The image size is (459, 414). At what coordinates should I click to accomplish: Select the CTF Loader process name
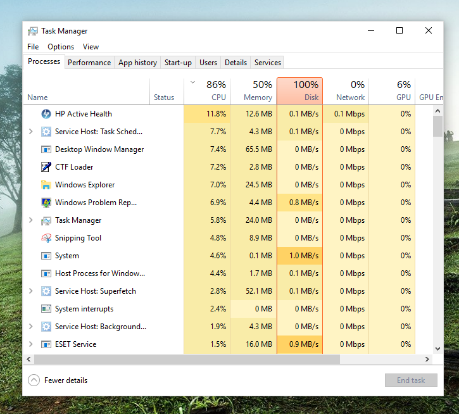tap(74, 167)
